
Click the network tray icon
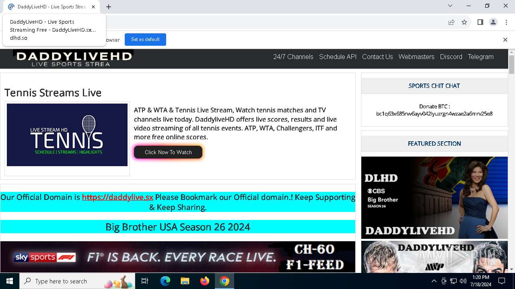(453, 281)
